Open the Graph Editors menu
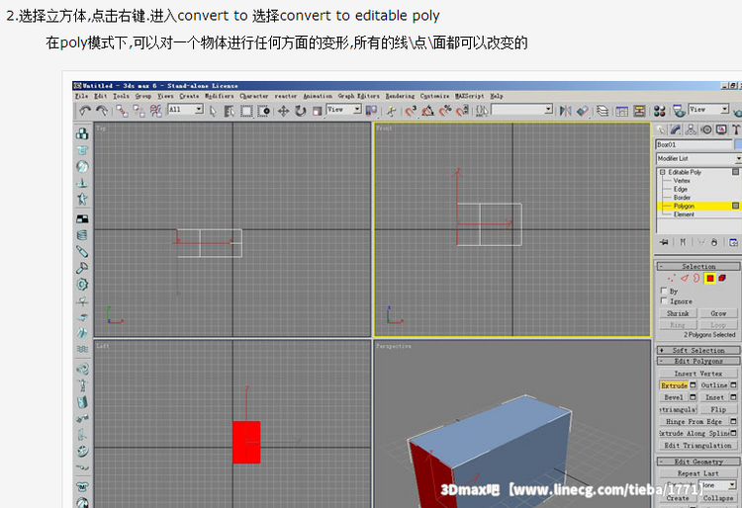This screenshot has width=742, height=508. coord(359,96)
